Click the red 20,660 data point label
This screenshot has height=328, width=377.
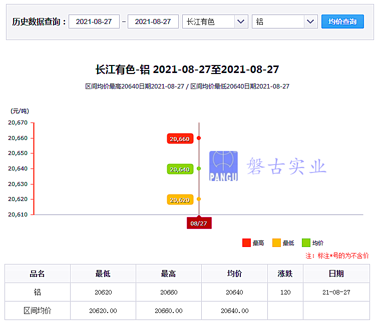coord(180,138)
